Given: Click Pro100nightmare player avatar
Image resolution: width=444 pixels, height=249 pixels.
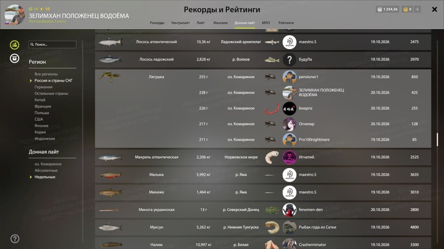Looking at the screenshot, I should click(x=289, y=140).
